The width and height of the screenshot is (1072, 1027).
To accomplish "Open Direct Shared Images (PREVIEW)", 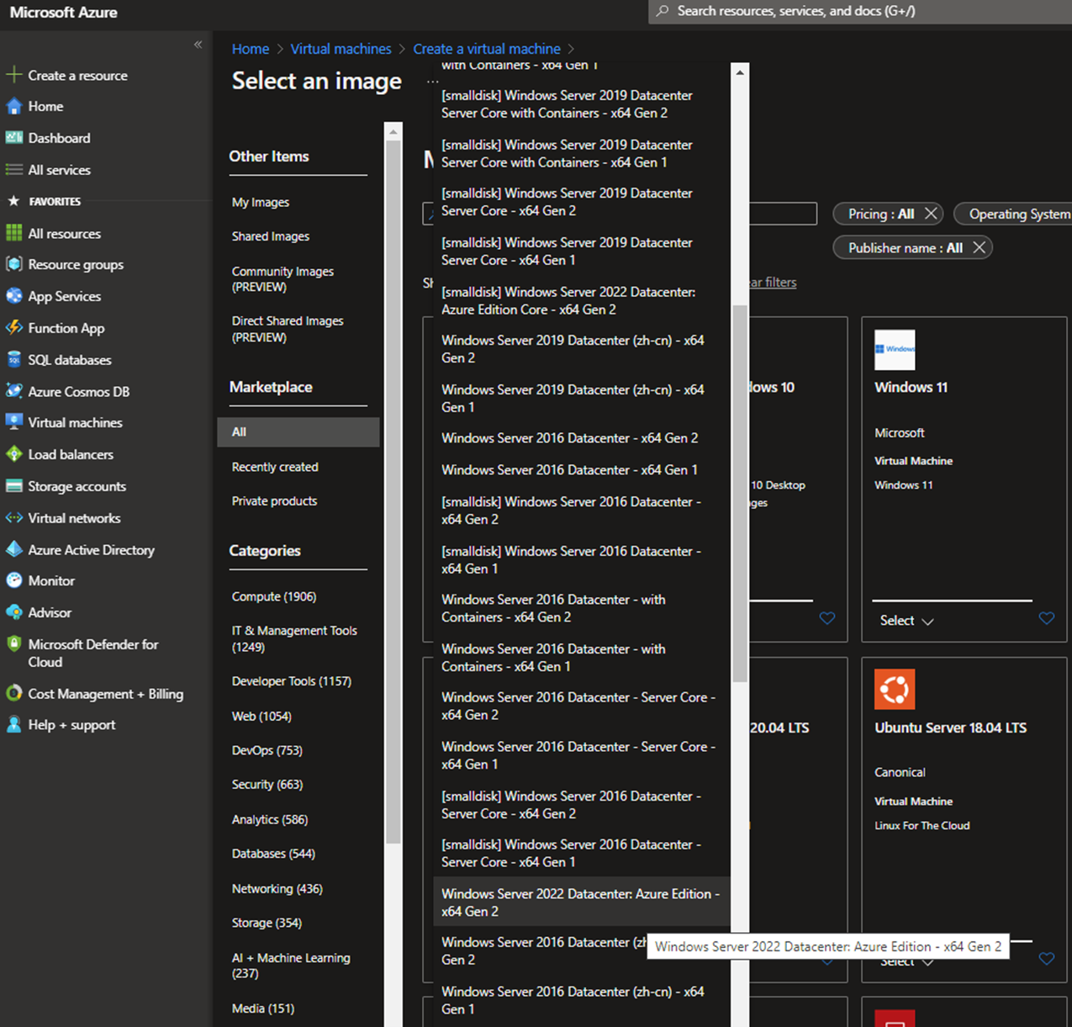I will click(x=288, y=329).
